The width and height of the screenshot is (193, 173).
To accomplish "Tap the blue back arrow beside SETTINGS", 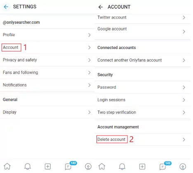I will pos(6,7).
